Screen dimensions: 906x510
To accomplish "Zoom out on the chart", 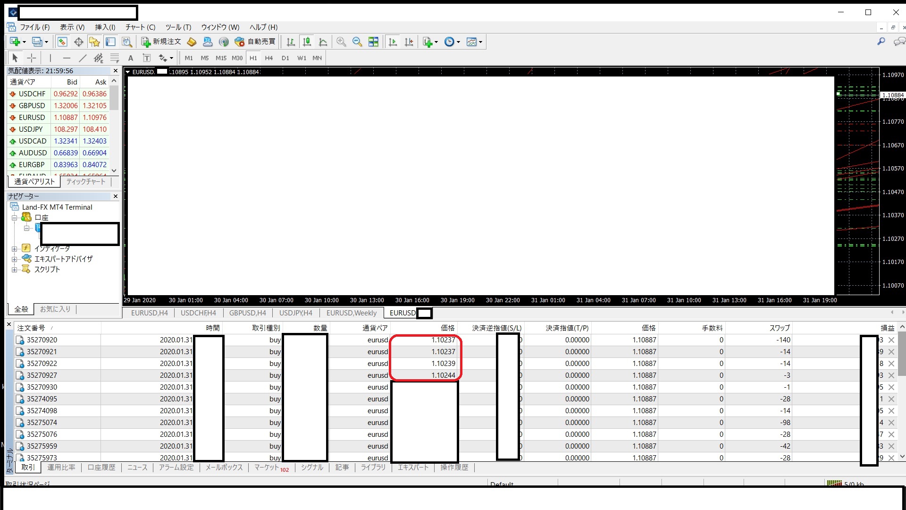I will pyautogui.click(x=357, y=42).
